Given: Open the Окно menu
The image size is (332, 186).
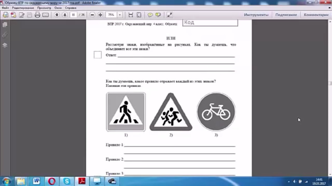Looking at the screenshot, I should click(x=58, y=8).
